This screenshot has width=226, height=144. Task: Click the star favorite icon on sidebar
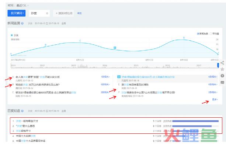(222, 69)
